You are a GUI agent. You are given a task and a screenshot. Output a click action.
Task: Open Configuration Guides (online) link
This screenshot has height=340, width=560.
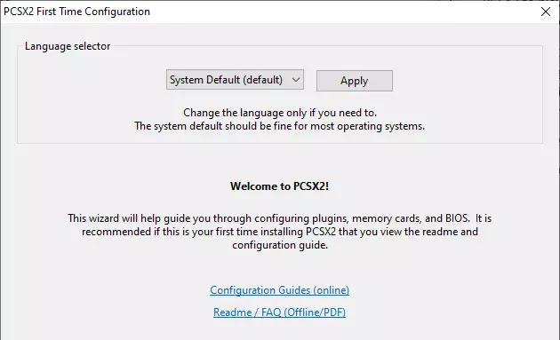point(280,290)
